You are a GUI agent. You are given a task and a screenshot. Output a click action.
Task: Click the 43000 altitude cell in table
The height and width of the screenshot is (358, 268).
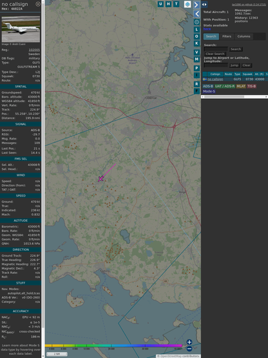click(x=260, y=79)
